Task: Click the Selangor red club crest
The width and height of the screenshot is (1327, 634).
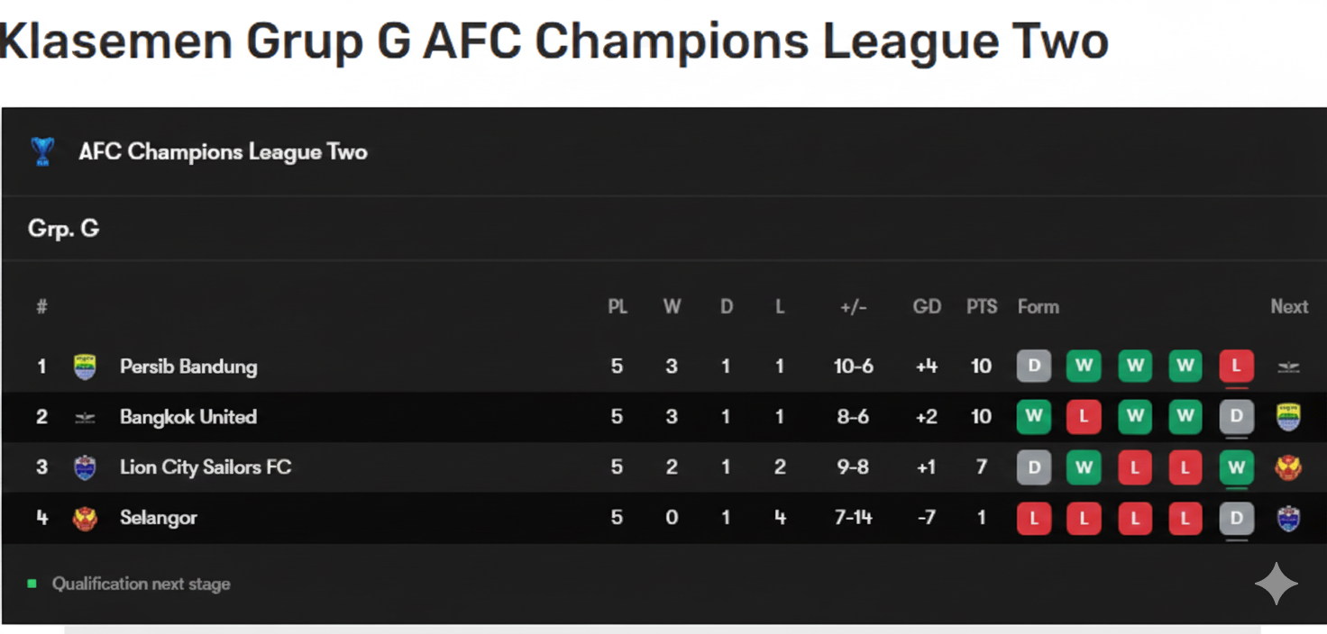Action: (85, 518)
